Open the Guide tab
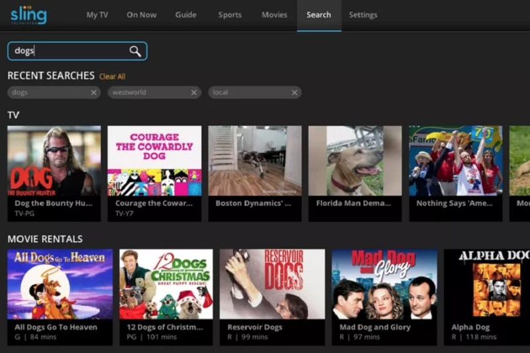Image resolution: width=530 pixels, height=353 pixels. 185,15
